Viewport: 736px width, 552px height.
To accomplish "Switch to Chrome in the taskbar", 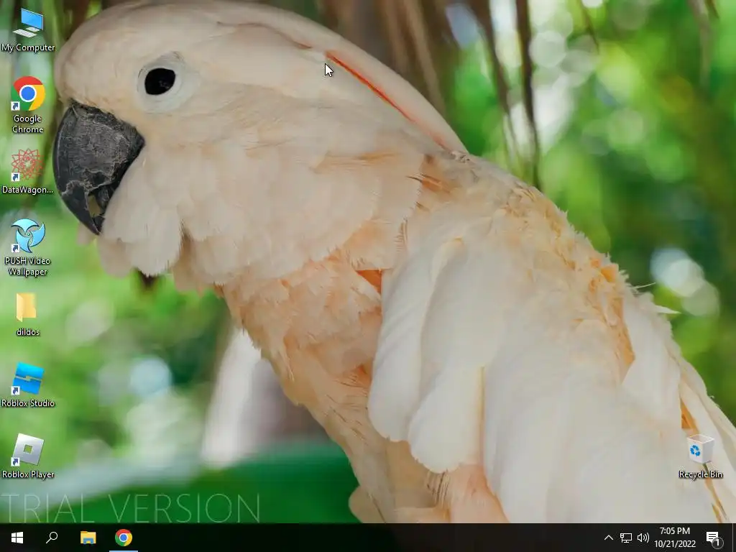I will [x=124, y=538].
